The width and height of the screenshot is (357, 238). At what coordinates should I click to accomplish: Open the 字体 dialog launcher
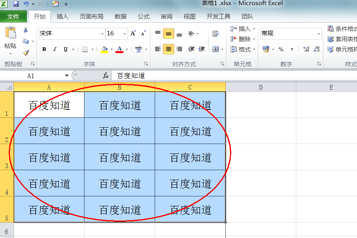pyautogui.click(x=146, y=64)
